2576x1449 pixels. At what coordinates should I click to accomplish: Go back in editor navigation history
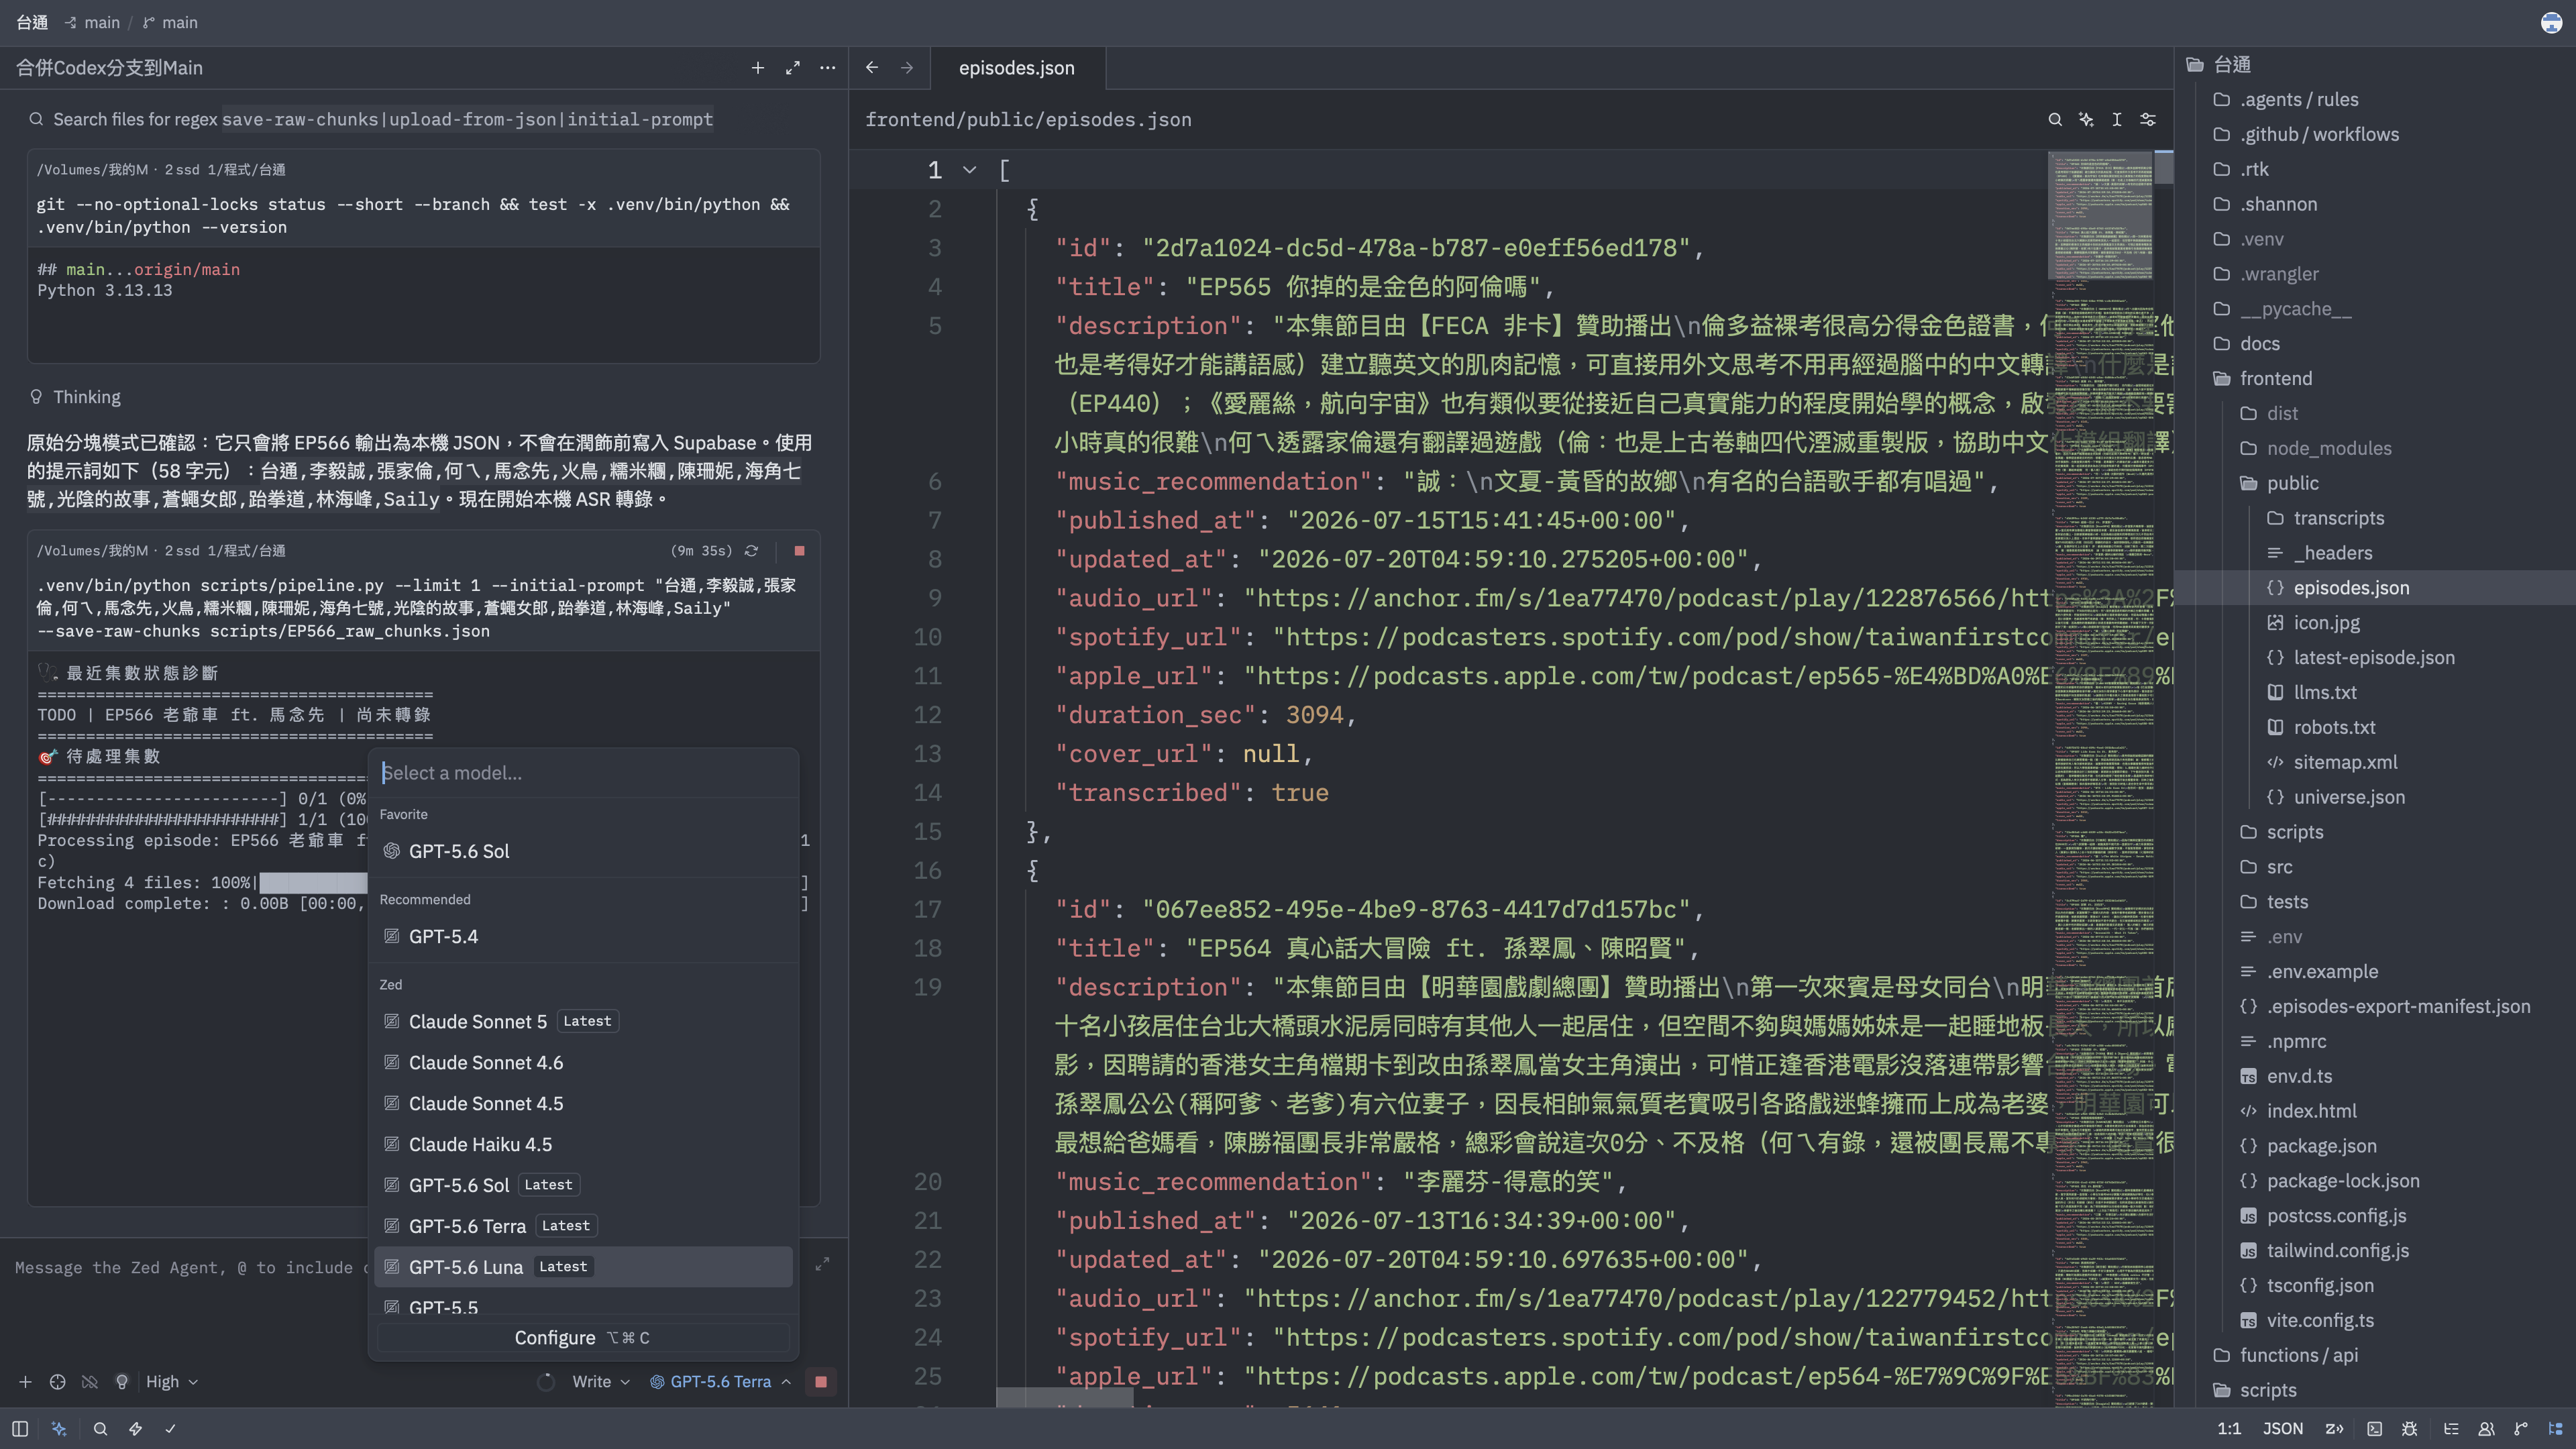pos(872,68)
